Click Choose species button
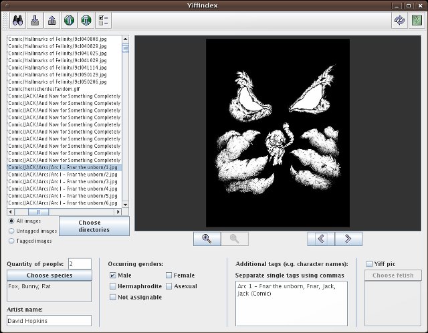 coord(49,275)
